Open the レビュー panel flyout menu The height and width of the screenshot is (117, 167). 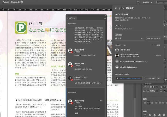(x=105, y=19)
